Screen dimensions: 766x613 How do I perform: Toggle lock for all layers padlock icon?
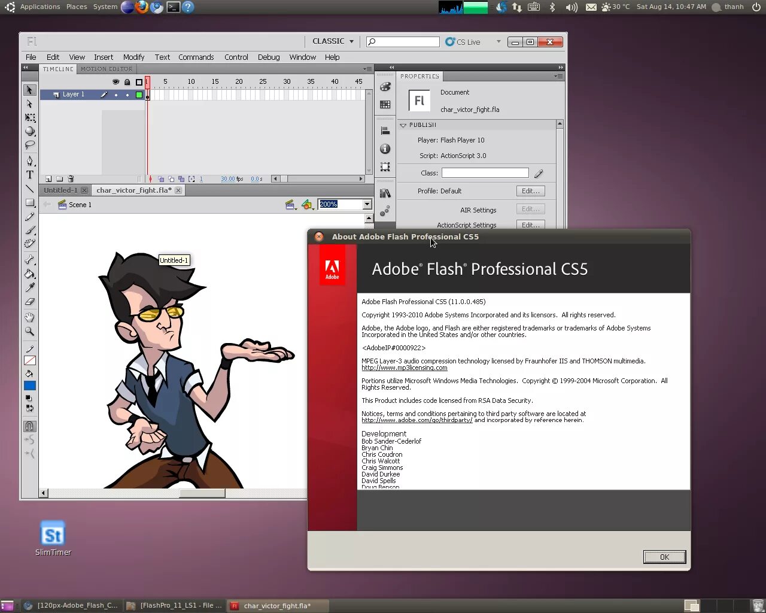point(127,82)
